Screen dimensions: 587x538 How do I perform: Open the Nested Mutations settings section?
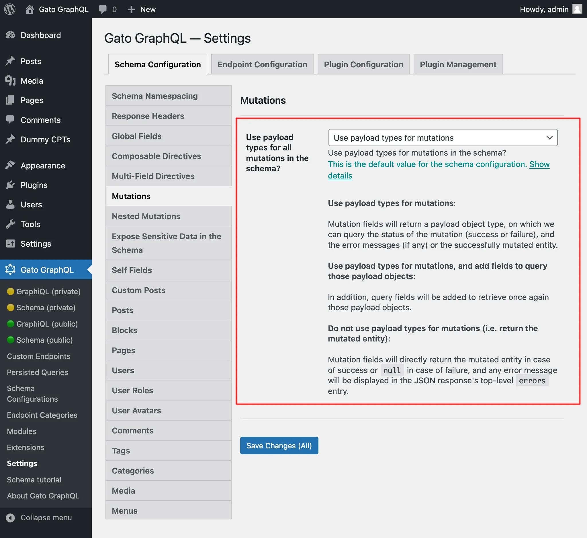click(146, 216)
